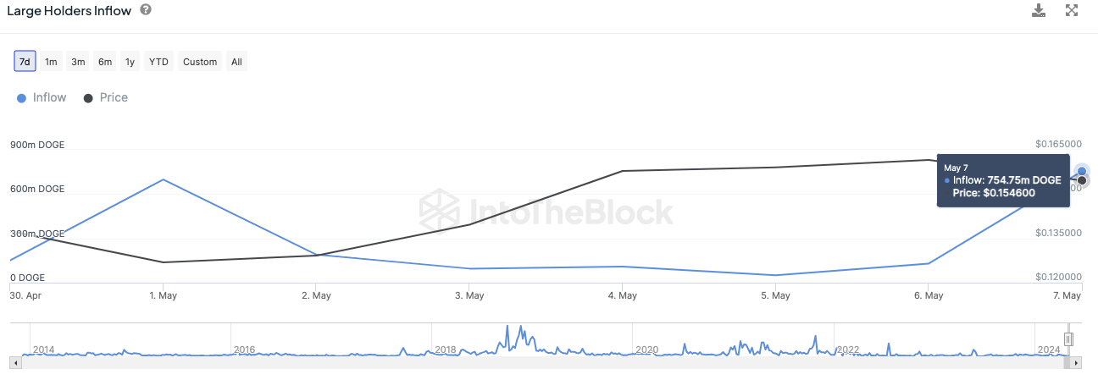This screenshot has width=1098, height=391.
Task: Select the 7d time range
Action: [25, 62]
